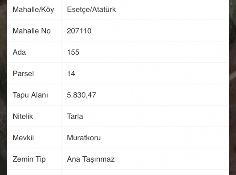Image resolution: width=236 pixels, height=175 pixels.
Task: Select the Parsel value 14
Action: 71,73
